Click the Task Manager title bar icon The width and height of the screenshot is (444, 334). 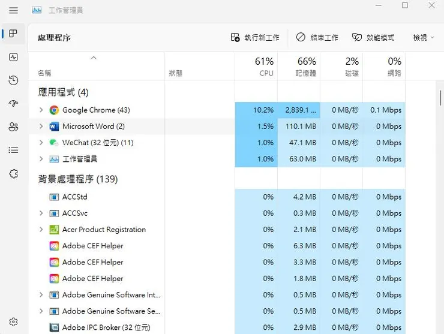click(x=37, y=10)
